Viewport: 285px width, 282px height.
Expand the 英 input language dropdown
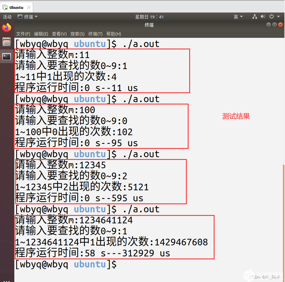[x=237, y=17]
